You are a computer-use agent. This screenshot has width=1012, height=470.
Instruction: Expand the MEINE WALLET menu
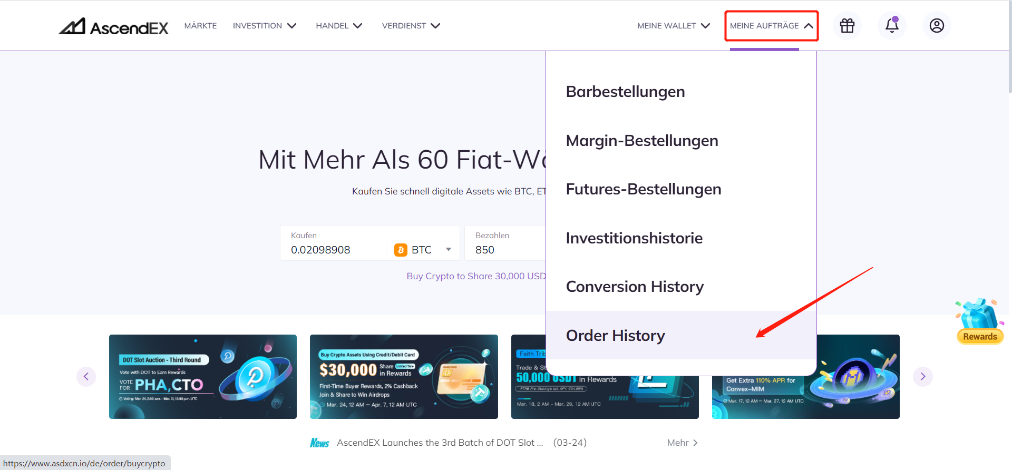(674, 25)
